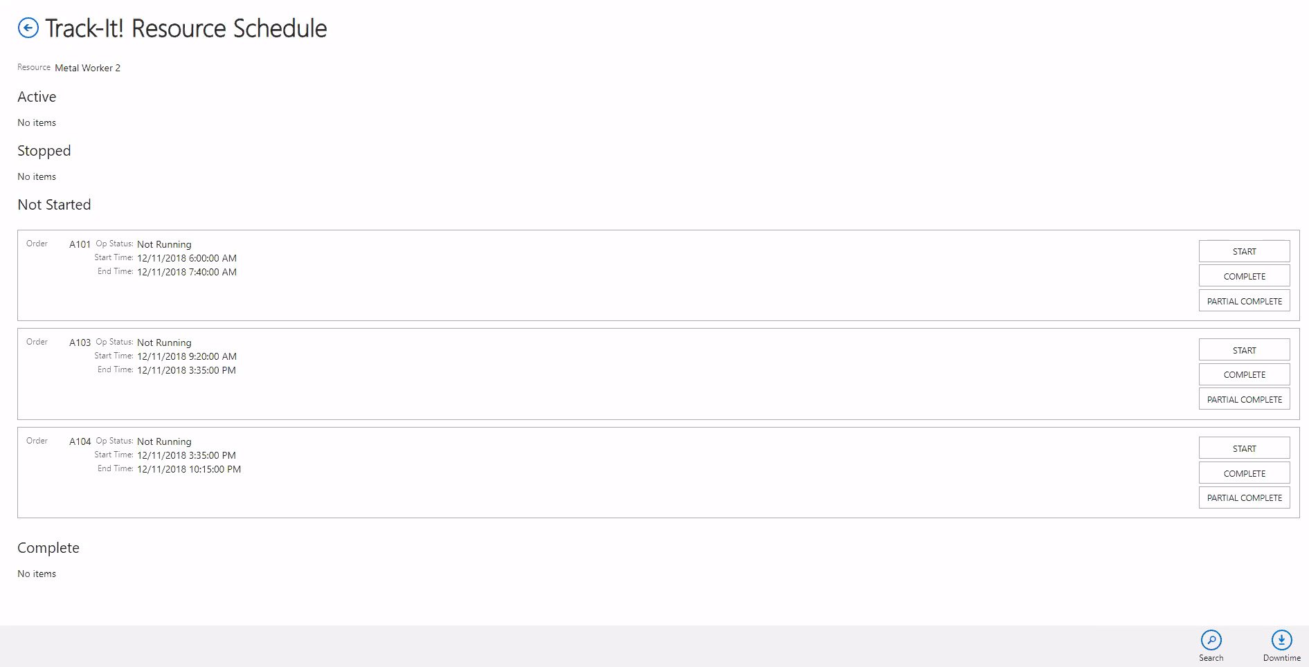Image resolution: width=1309 pixels, height=667 pixels.
Task: Select the order A101 row
Action: 554,275
